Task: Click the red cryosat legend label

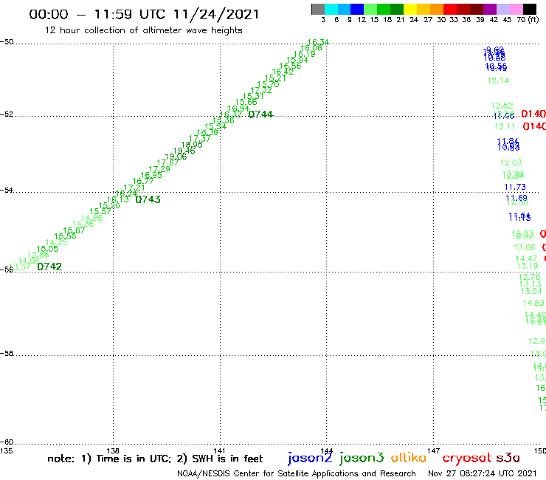Action: pos(466,458)
